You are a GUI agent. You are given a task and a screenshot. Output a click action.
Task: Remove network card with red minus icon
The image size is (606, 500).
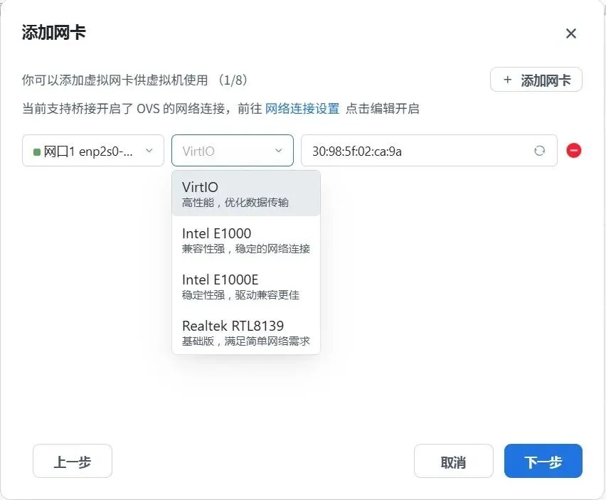coord(573,150)
